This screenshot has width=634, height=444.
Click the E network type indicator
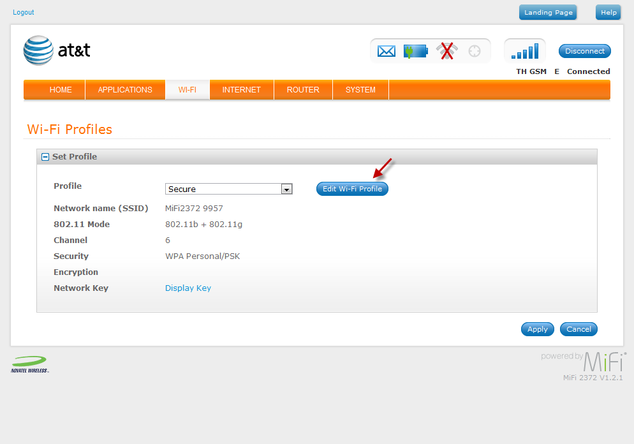click(557, 71)
